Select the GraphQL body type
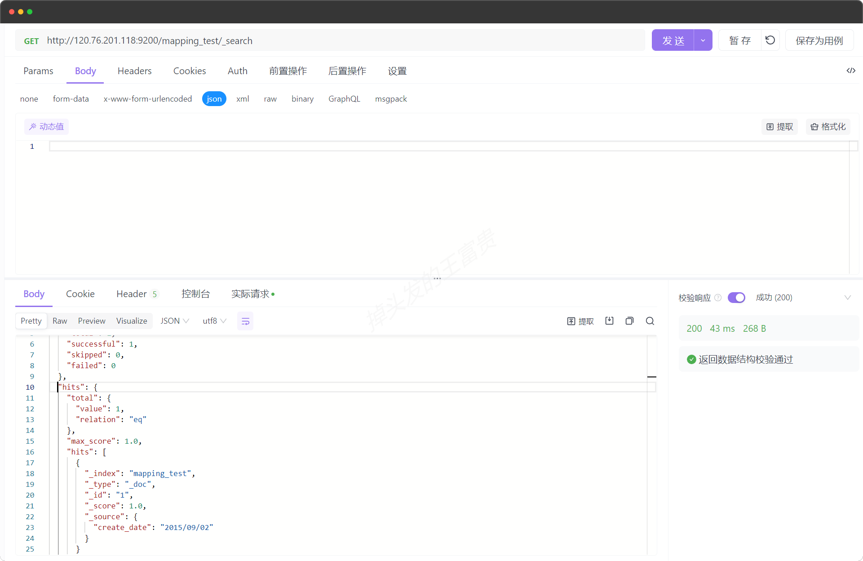 tap(344, 99)
